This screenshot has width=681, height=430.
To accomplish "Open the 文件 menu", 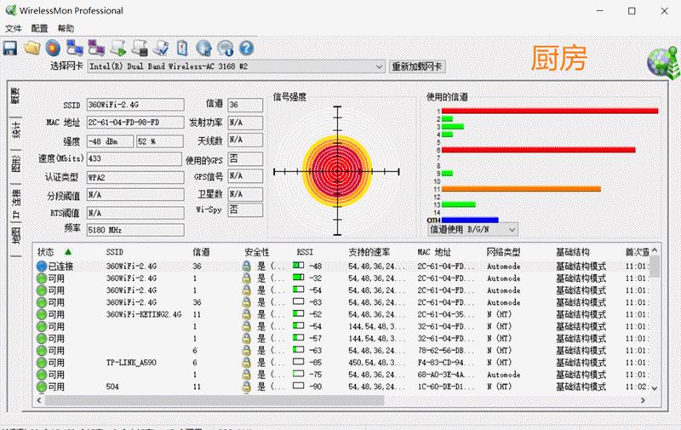I will click(13, 28).
